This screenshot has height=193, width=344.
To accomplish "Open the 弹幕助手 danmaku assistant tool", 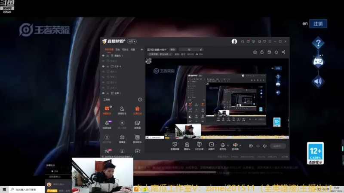I will (x=107, y=110).
